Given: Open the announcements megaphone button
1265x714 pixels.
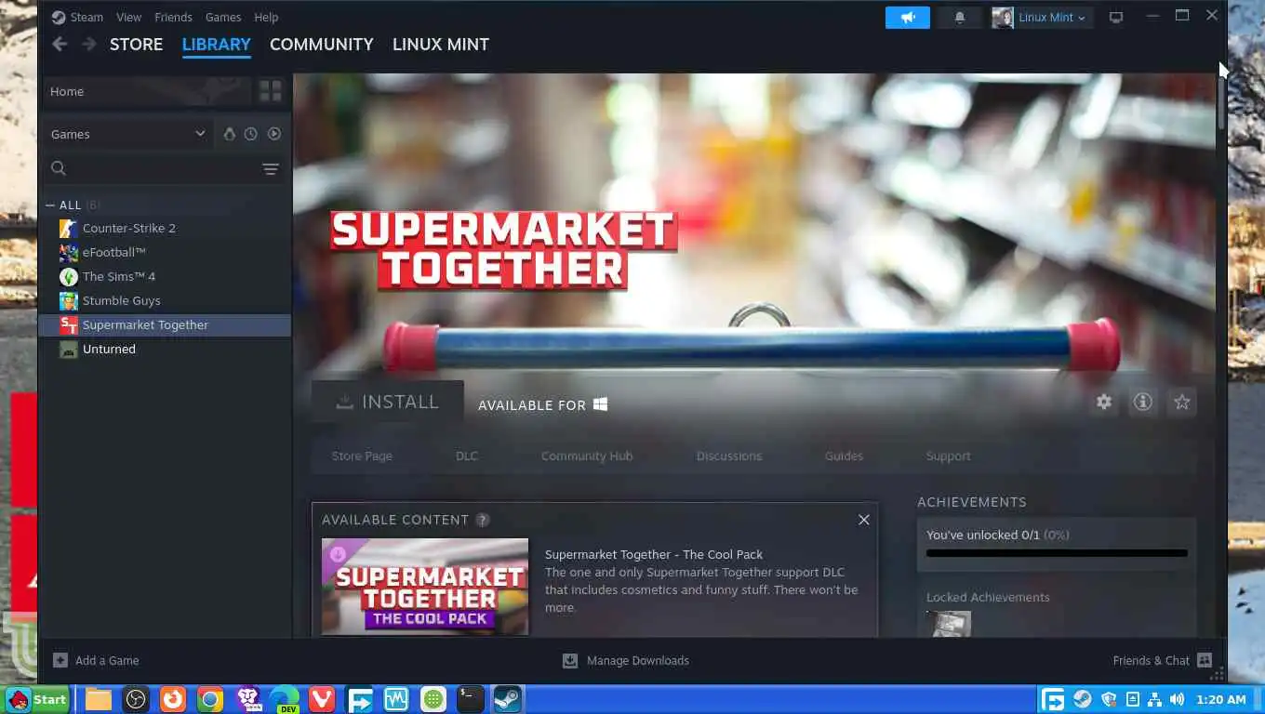Looking at the screenshot, I should (x=908, y=17).
